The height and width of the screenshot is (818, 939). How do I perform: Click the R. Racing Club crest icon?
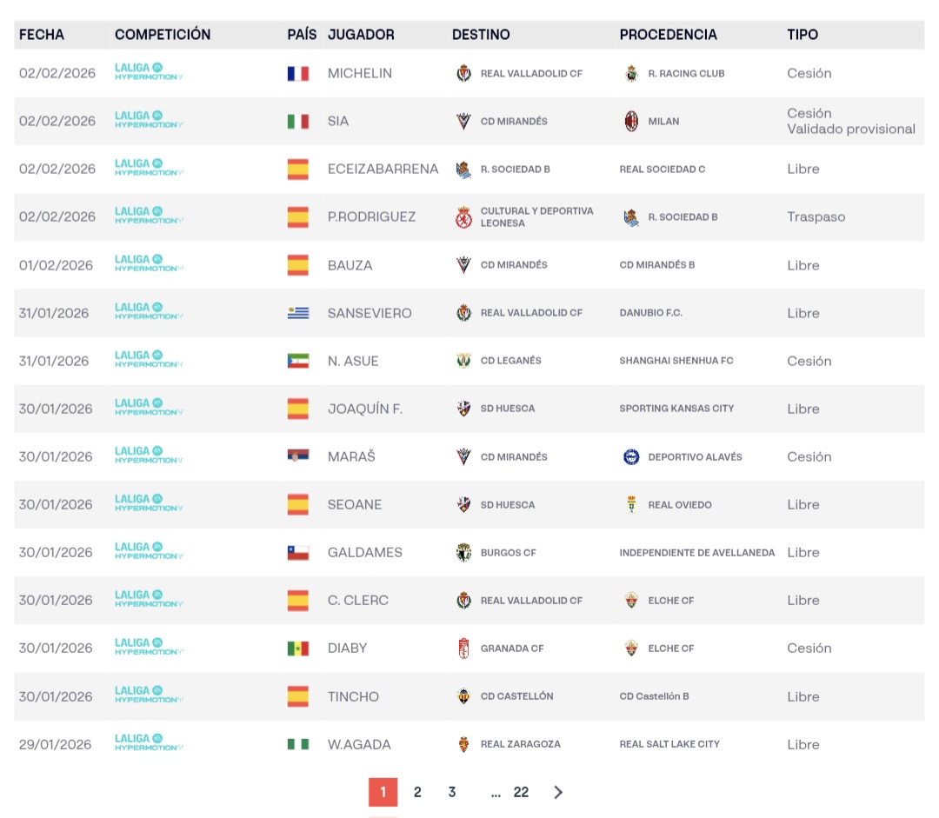631,74
